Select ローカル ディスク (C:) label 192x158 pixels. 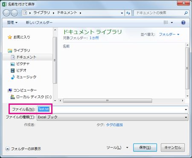click(34, 97)
